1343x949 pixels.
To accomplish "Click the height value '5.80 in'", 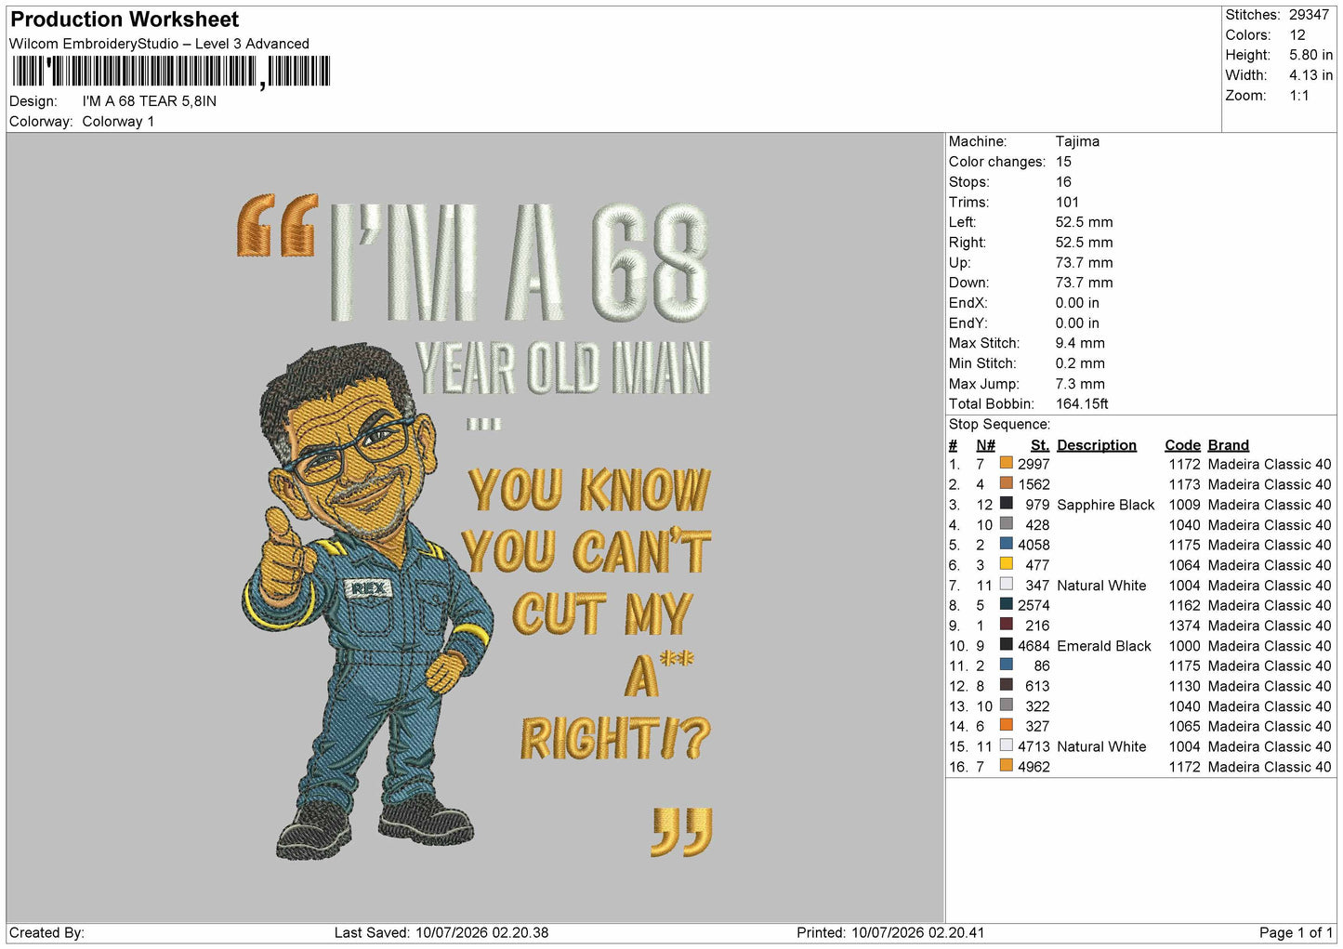I will point(1310,56).
